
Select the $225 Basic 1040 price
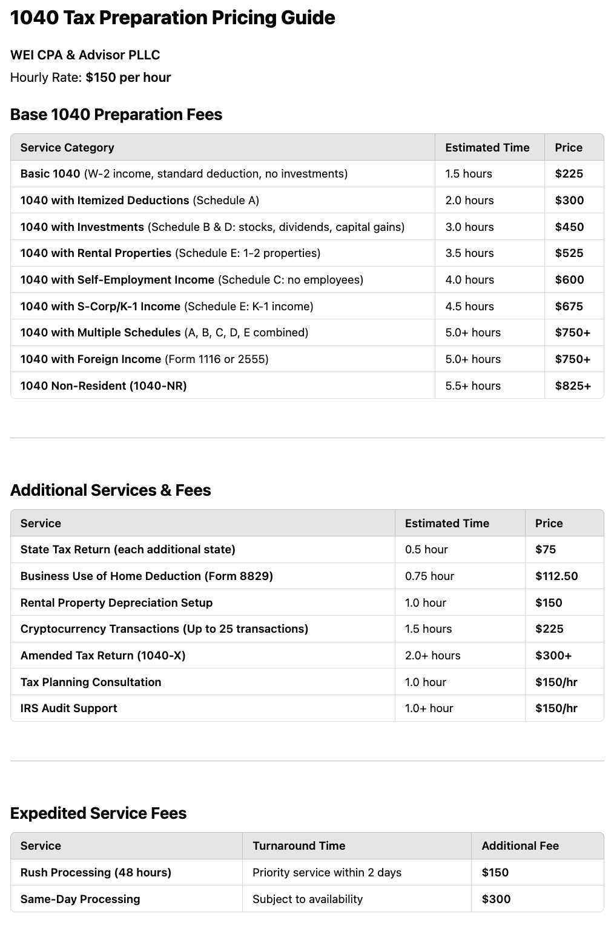[x=569, y=174]
